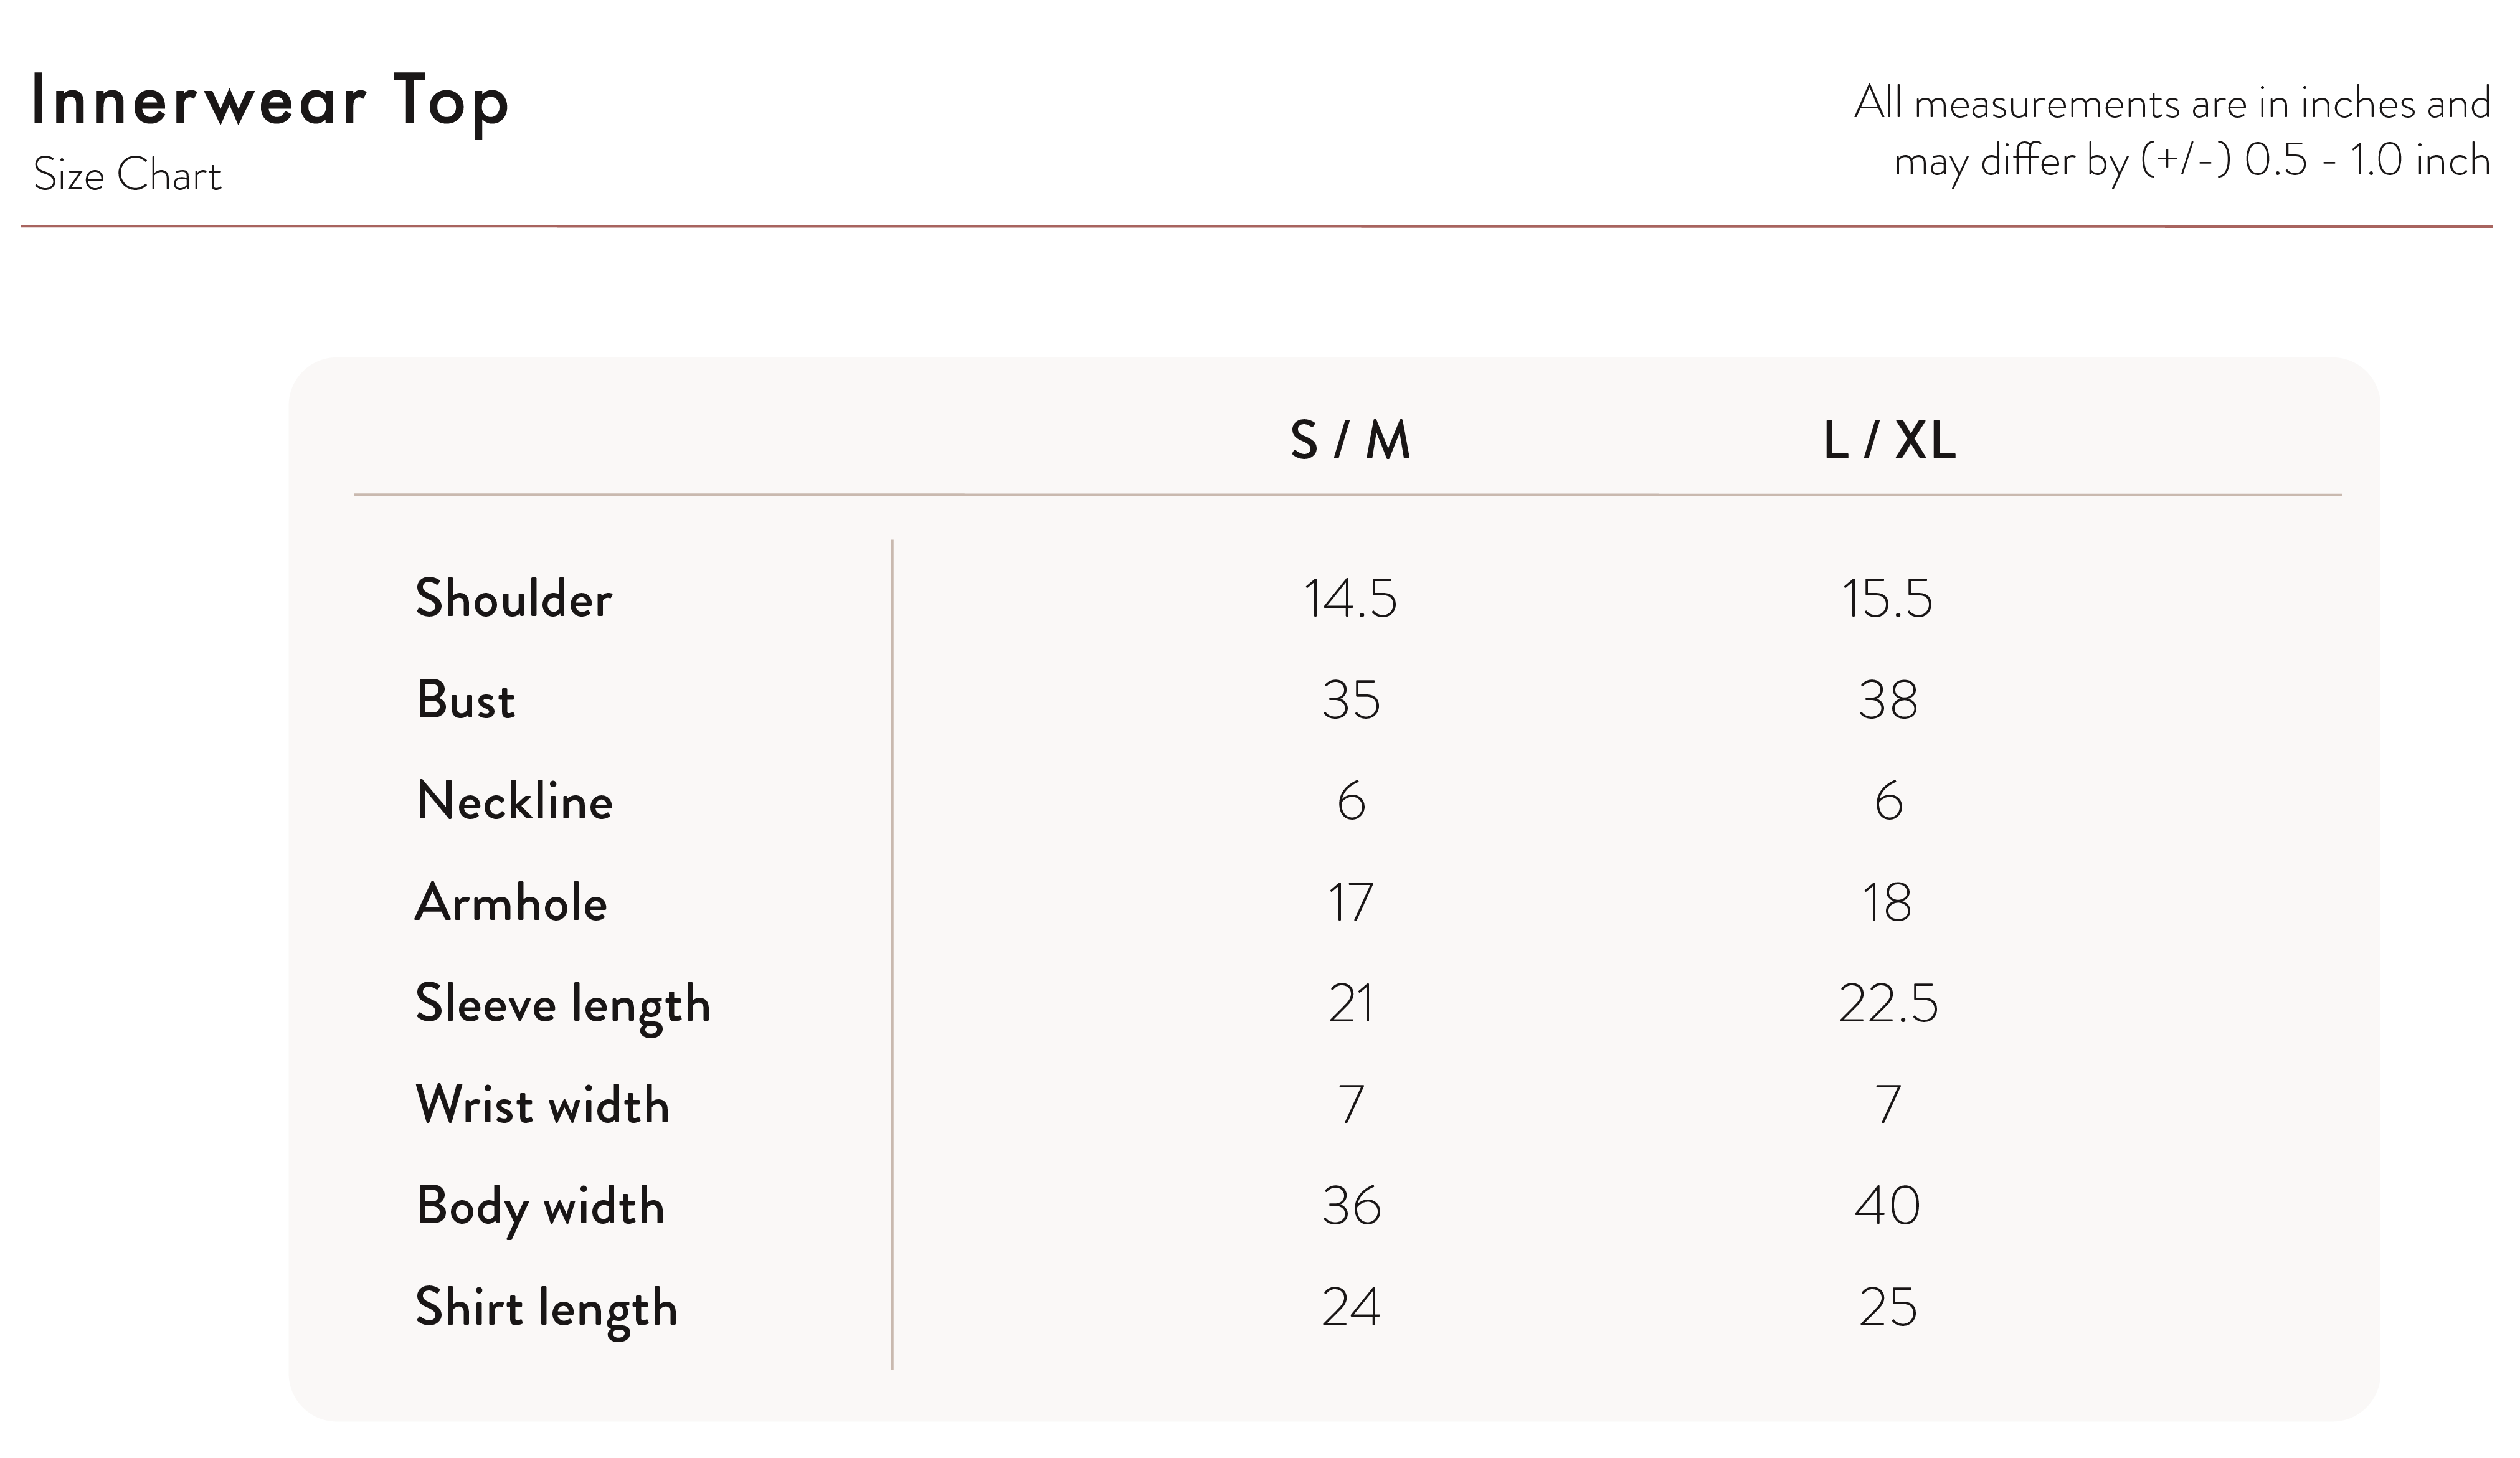Click the Innerwear Top heading

pos(270,102)
